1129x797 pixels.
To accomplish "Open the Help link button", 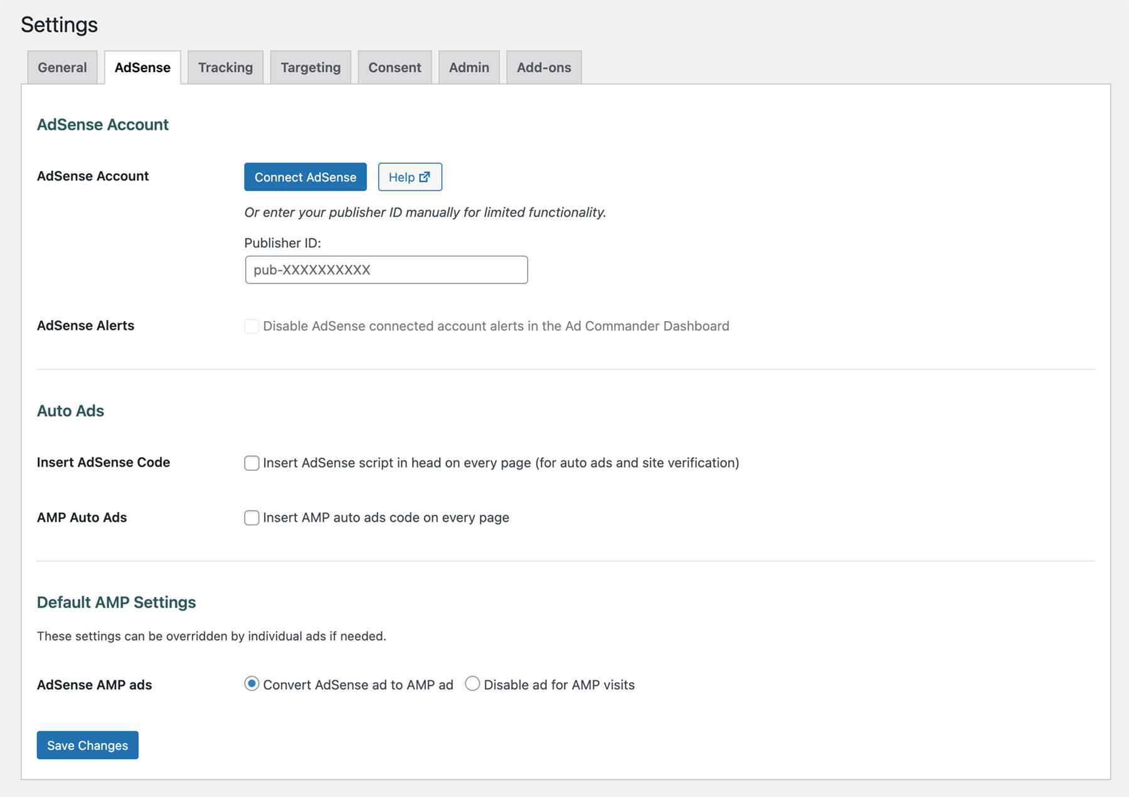I will 410,177.
